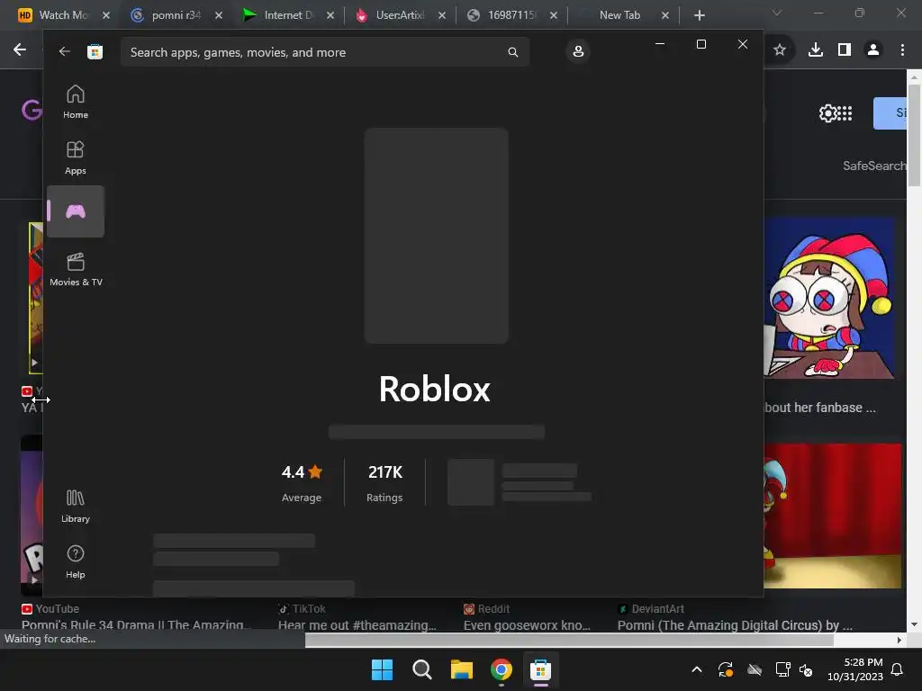922x691 pixels.
Task: Click the tray OneDrive cloud icon
Action: click(x=755, y=669)
